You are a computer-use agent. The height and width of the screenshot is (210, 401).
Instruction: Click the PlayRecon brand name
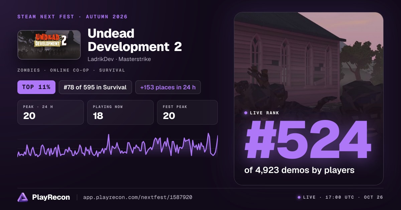(51, 197)
